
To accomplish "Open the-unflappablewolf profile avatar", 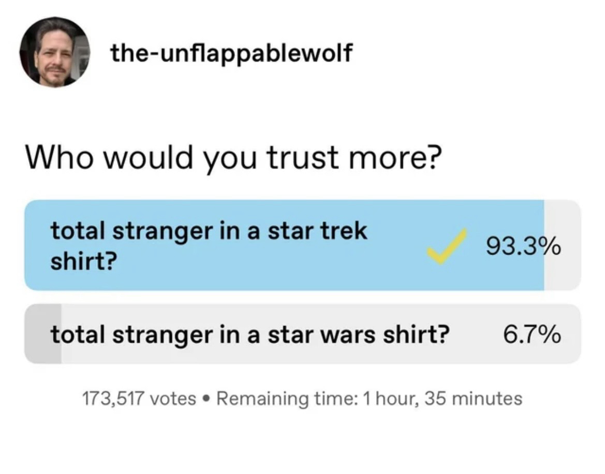I will [54, 52].
